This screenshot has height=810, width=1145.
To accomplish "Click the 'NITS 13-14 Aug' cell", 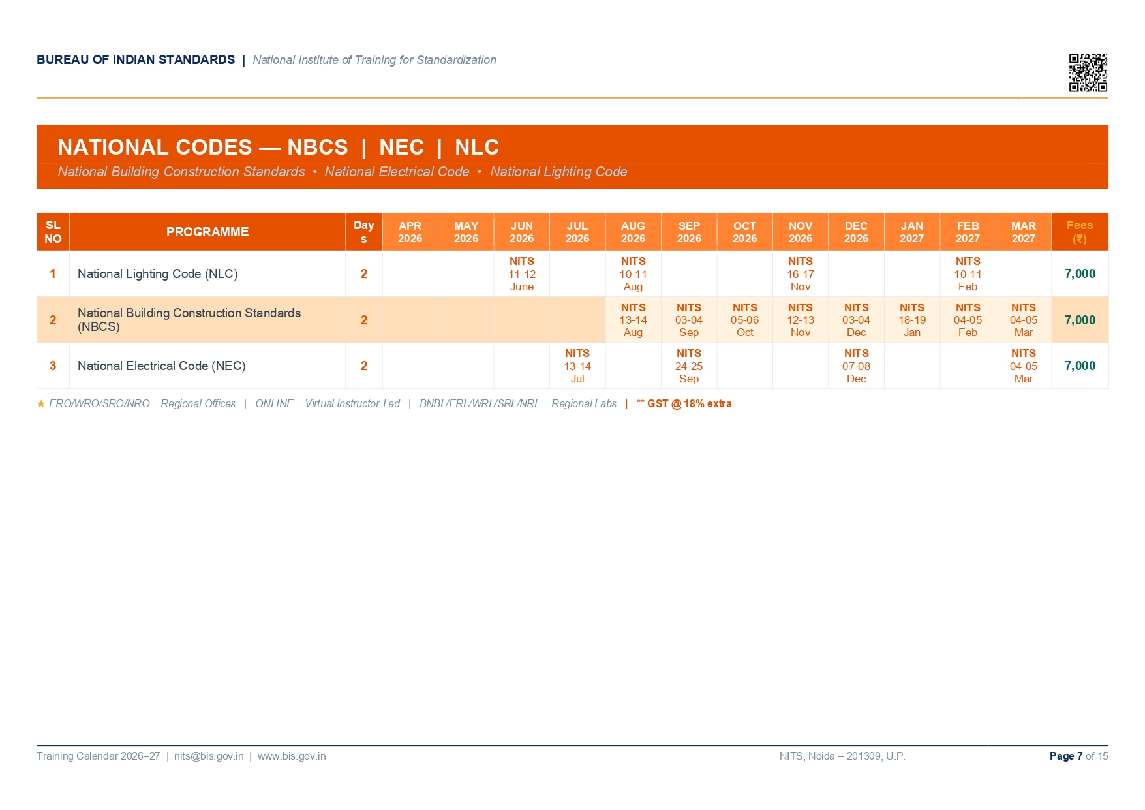I will pos(634,320).
